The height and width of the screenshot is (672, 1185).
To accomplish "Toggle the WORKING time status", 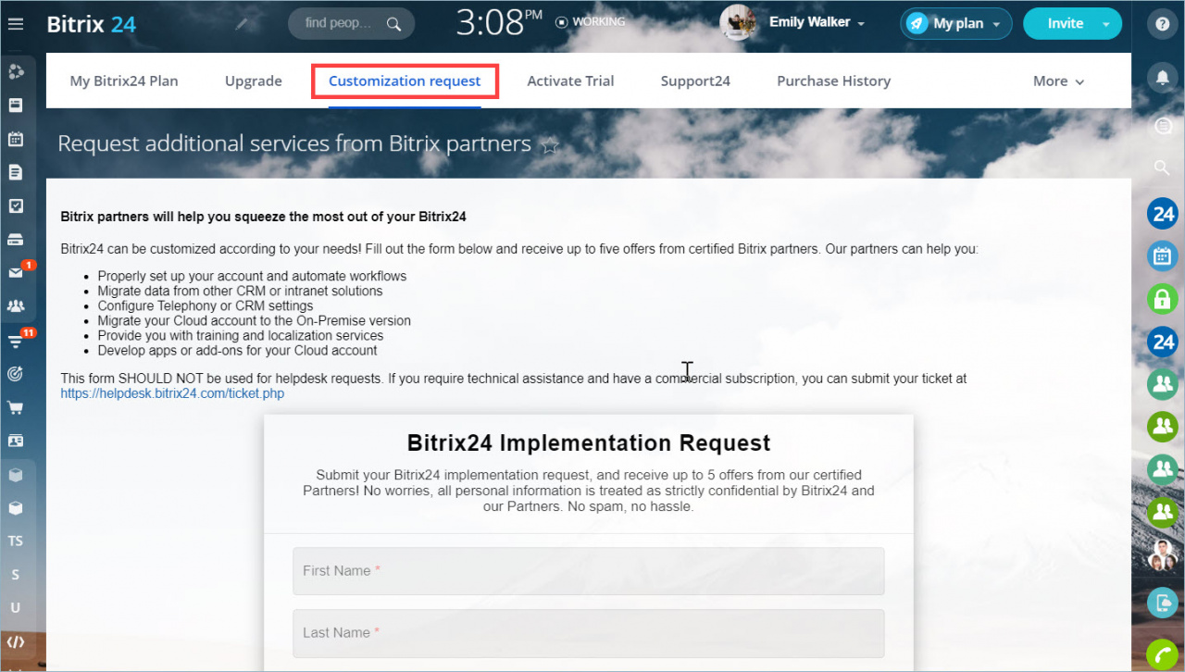I will (591, 21).
